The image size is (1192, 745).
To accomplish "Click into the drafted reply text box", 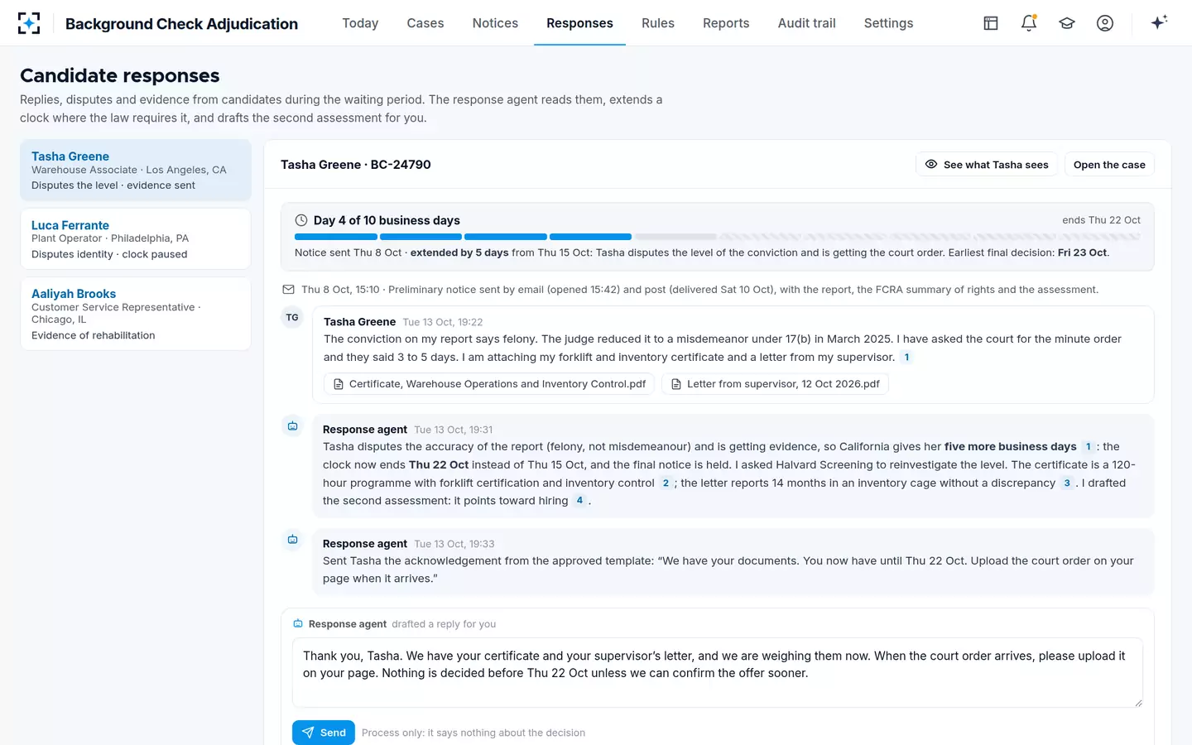I will 718,672.
